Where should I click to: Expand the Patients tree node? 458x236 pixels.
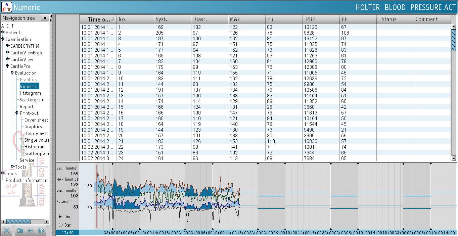[3, 33]
